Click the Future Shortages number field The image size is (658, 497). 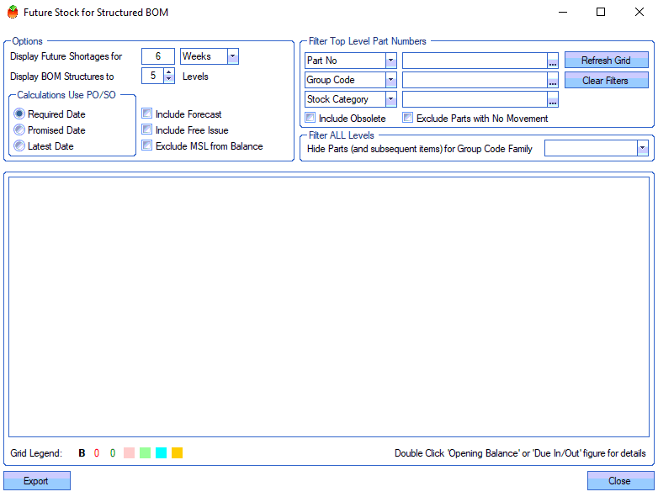158,56
